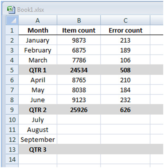Select column A header
Image resolution: width=164 pixels, height=168 pixels.
pos(38,20)
